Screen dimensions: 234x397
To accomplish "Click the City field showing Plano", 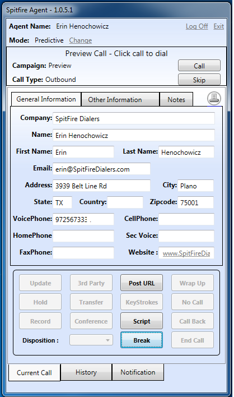I will [x=195, y=186].
